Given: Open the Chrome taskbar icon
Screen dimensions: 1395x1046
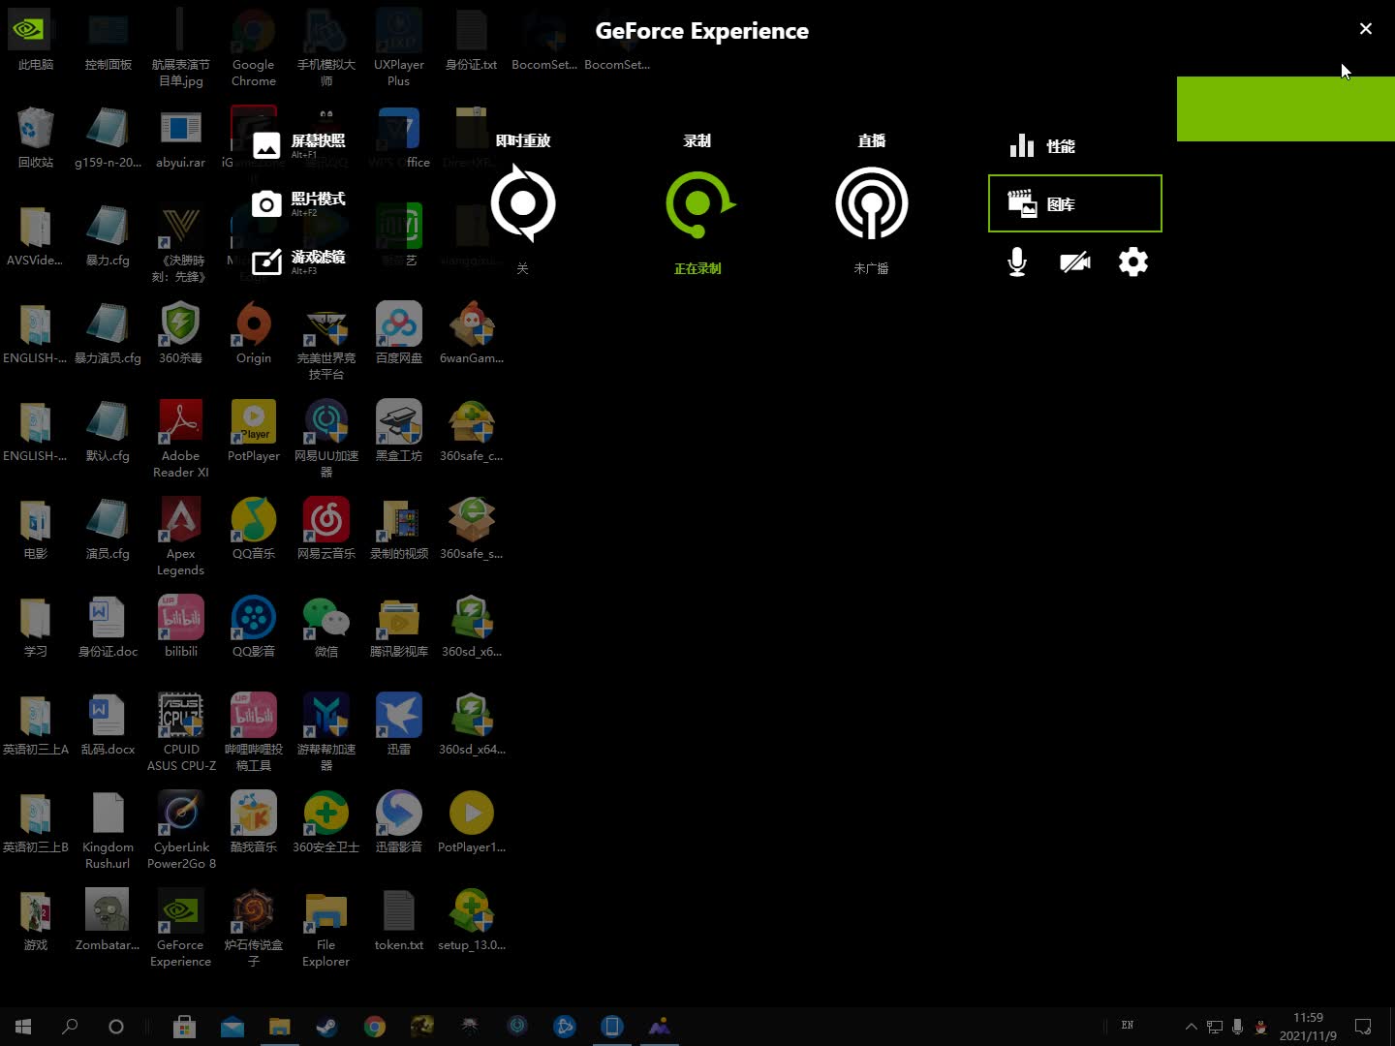Looking at the screenshot, I should (375, 1027).
